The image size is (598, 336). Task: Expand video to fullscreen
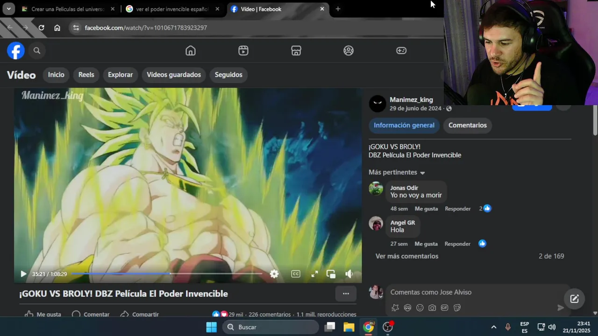tap(315, 274)
